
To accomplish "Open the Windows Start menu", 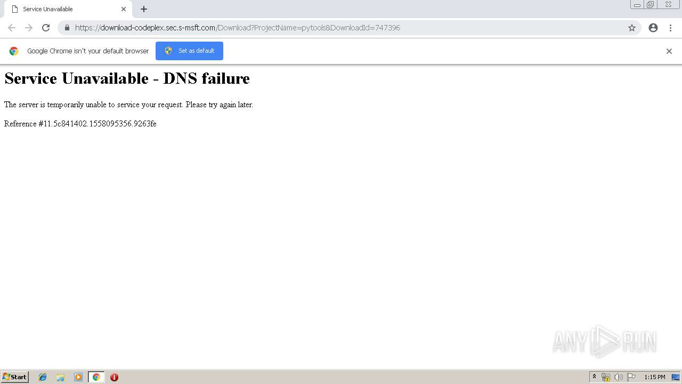I will 15,377.
